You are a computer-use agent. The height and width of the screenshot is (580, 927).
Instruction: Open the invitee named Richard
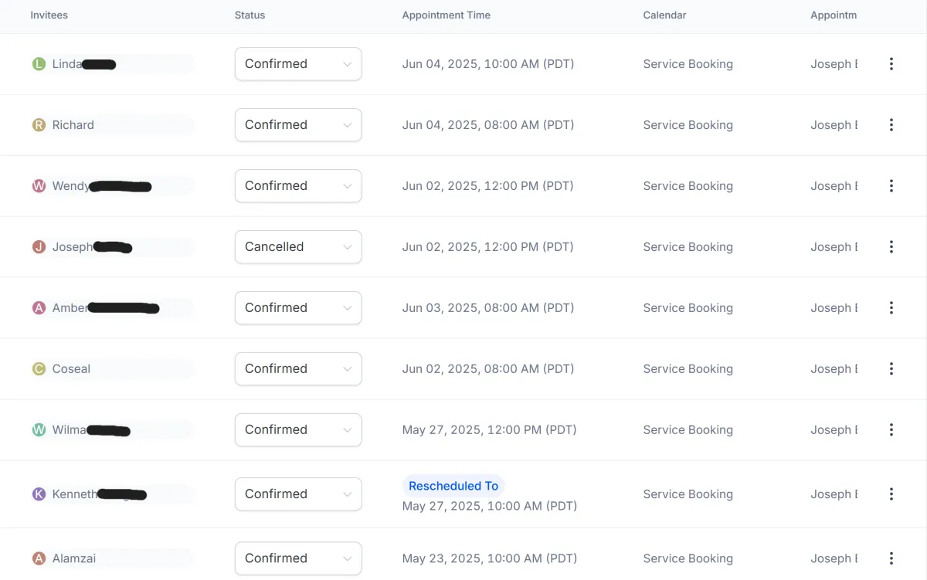73,125
